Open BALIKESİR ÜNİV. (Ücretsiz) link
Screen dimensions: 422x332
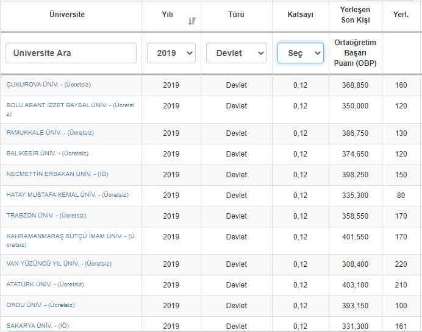click(x=48, y=154)
